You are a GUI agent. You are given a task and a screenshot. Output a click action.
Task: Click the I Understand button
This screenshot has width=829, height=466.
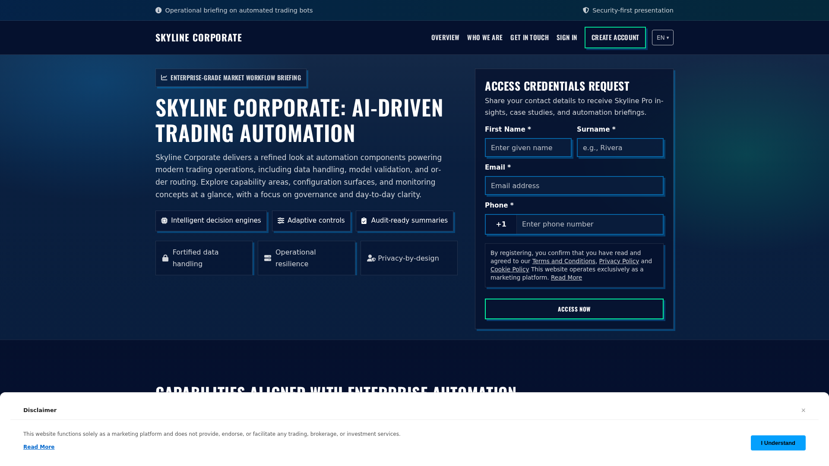click(778, 443)
